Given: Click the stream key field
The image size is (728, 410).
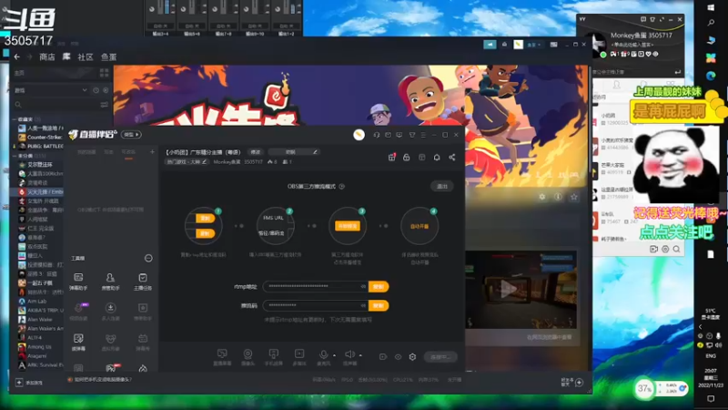Looking at the screenshot, I should point(315,305).
